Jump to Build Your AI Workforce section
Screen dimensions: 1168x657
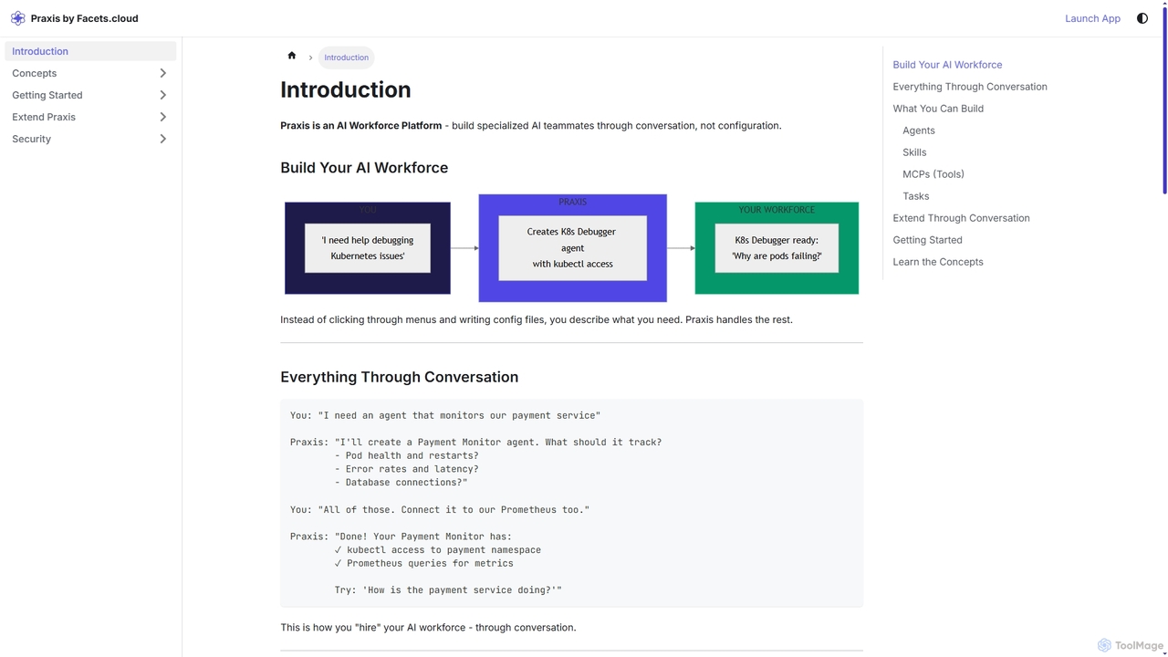947,65
